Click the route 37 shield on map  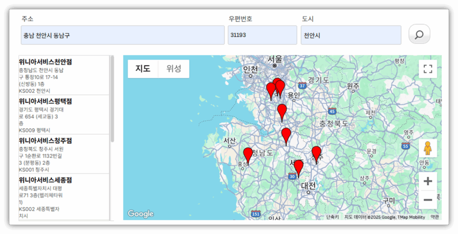pyautogui.click(x=302, y=86)
